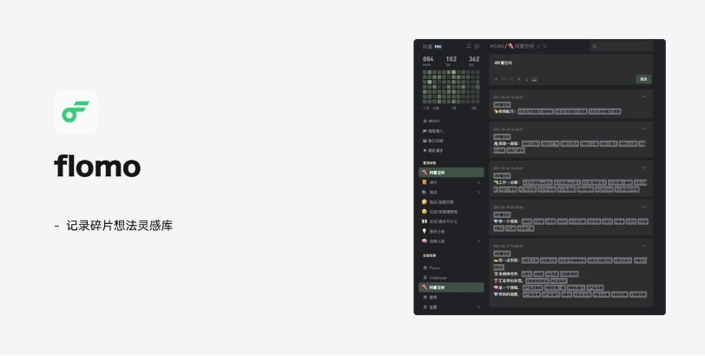Click the magnifier icon in search box
Screen dimensions: 705x356
coord(595,46)
